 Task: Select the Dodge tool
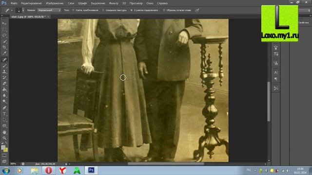(4, 102)
